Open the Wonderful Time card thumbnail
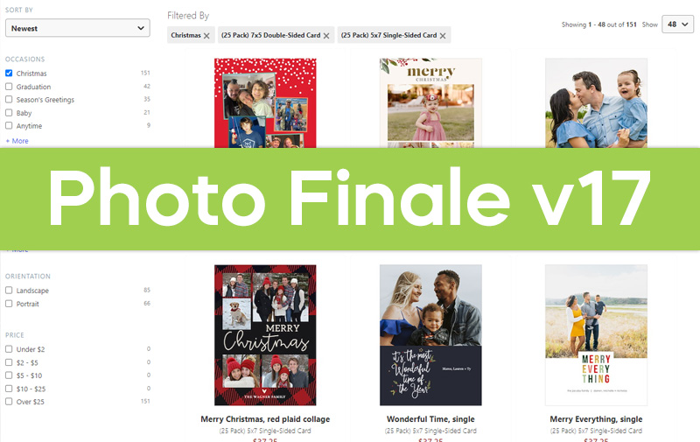The image size is (700, 442). tap(430, 335)
